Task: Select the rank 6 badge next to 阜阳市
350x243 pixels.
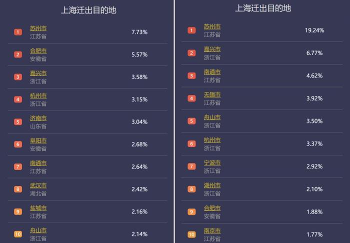Action: pos(18,144)
